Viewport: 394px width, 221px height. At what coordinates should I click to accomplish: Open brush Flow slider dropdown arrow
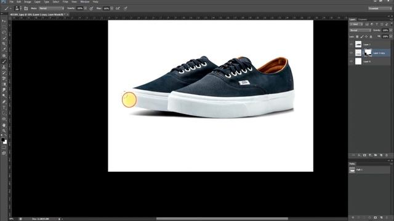(x=111, y=8)
